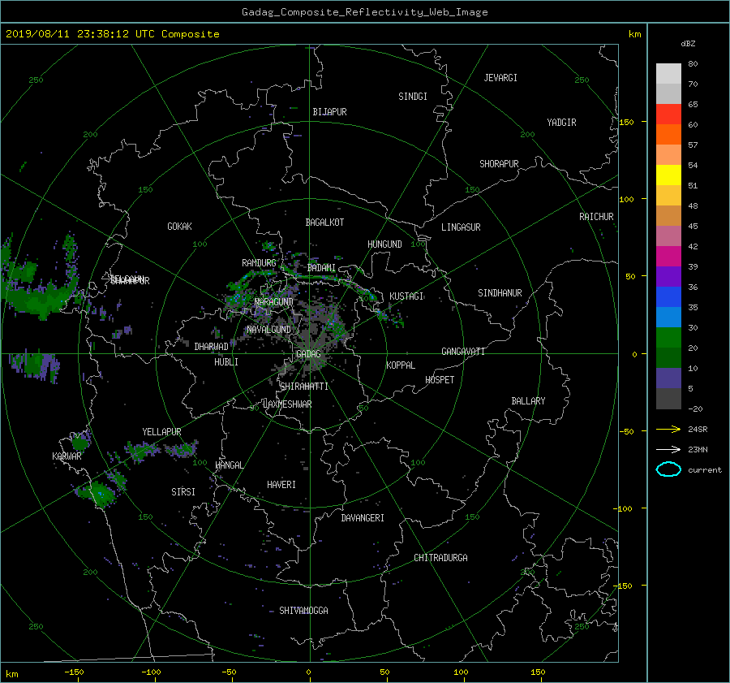This screenshot has height=683, width=730.
Task: Click the LINGASUR label
Action: tap(461, 227)
